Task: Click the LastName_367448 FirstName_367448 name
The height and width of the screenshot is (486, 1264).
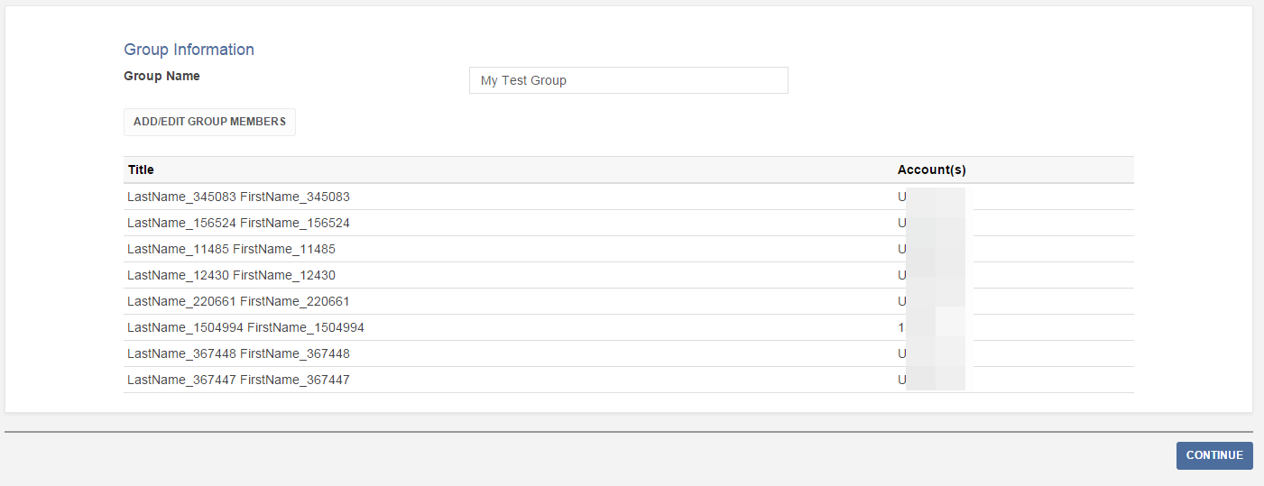Action: coord(238,353)
